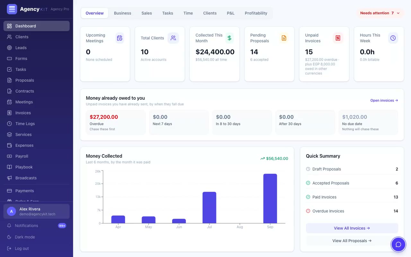Open Contracts in the sidebar
The height and width of the screenshot is (257, 411).
[x=37, y=91]
